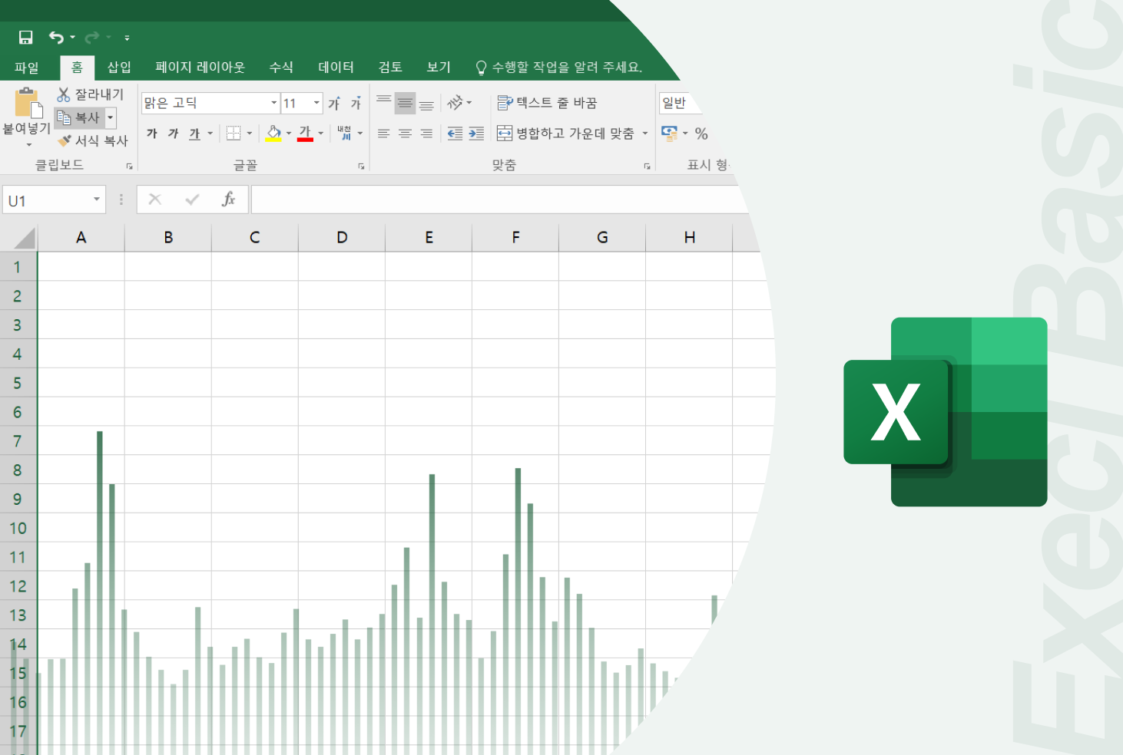
Task: Click 텍스트 줄 바꿈 (Wrap Text) button
Action: click(x=547, y=103)
